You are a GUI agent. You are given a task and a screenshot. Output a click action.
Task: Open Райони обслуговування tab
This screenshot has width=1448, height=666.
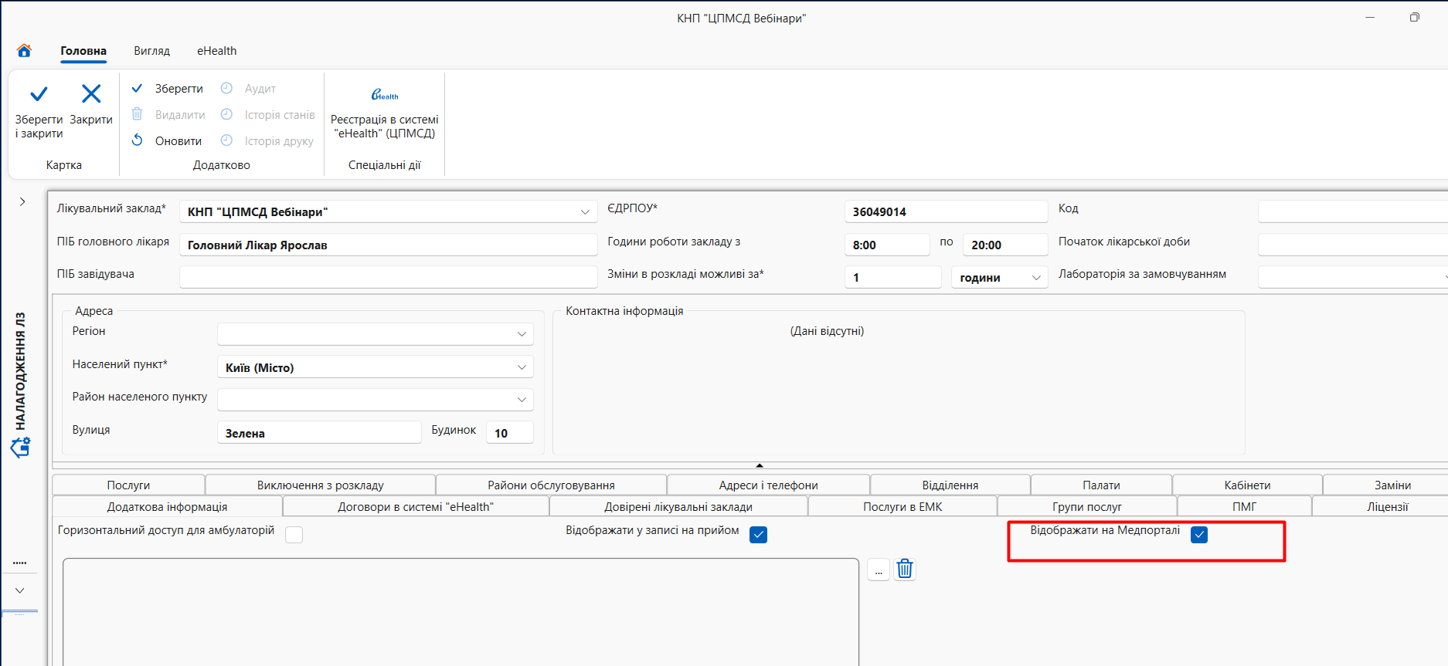pos(551,485)
